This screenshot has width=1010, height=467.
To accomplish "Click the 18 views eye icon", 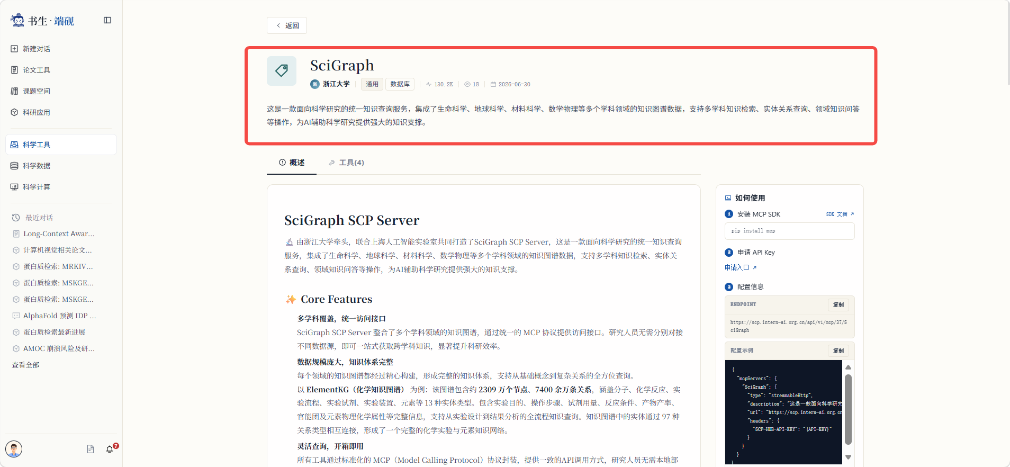I will [x=467, y=84].
